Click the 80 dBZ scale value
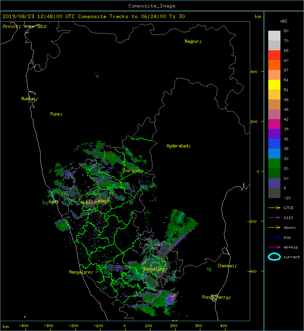The image size is (304, 331). [286, 31]
